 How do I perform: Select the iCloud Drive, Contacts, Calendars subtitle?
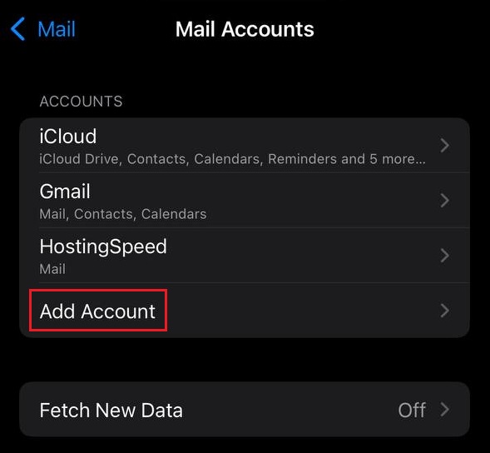[x=232, y=159]
